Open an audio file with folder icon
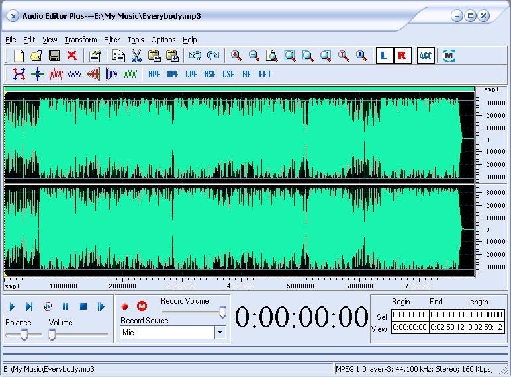The image size is (511, 377). (36, 56)
